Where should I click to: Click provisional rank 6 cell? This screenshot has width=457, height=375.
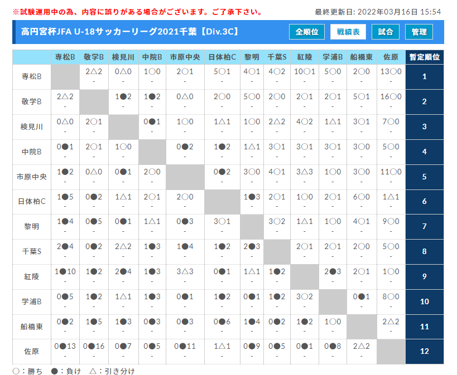(x=424, y=202)
